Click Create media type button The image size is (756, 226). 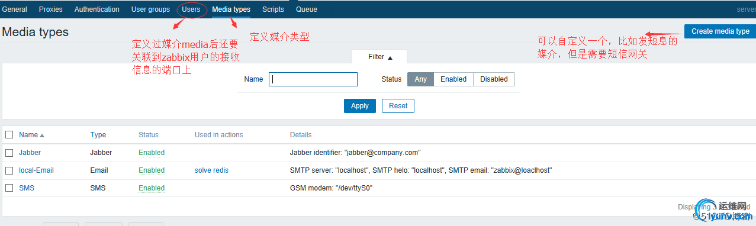pyautogui.click(x=720, y=31)
